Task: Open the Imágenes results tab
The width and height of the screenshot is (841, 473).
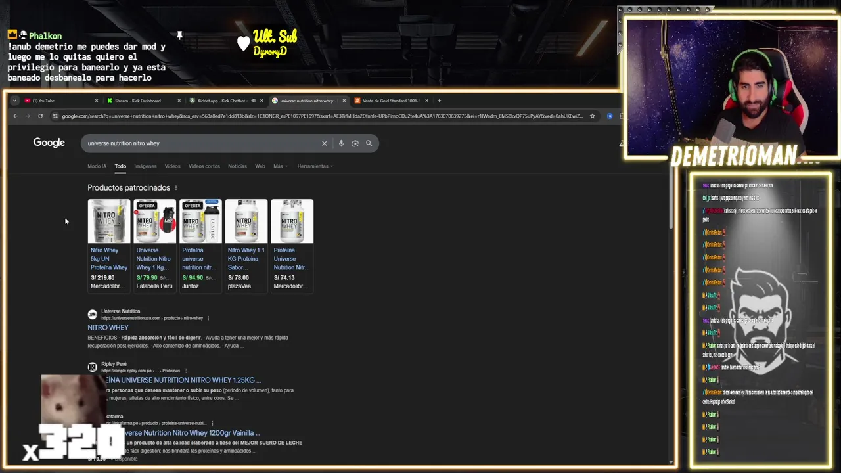Action: click(146, 166)
